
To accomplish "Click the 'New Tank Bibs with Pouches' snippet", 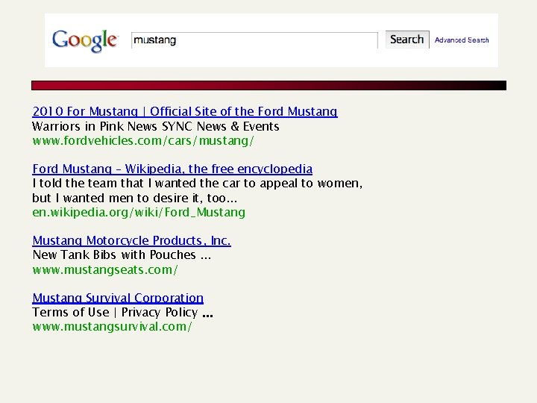I will pyautogui.click(x=122, y=255).
